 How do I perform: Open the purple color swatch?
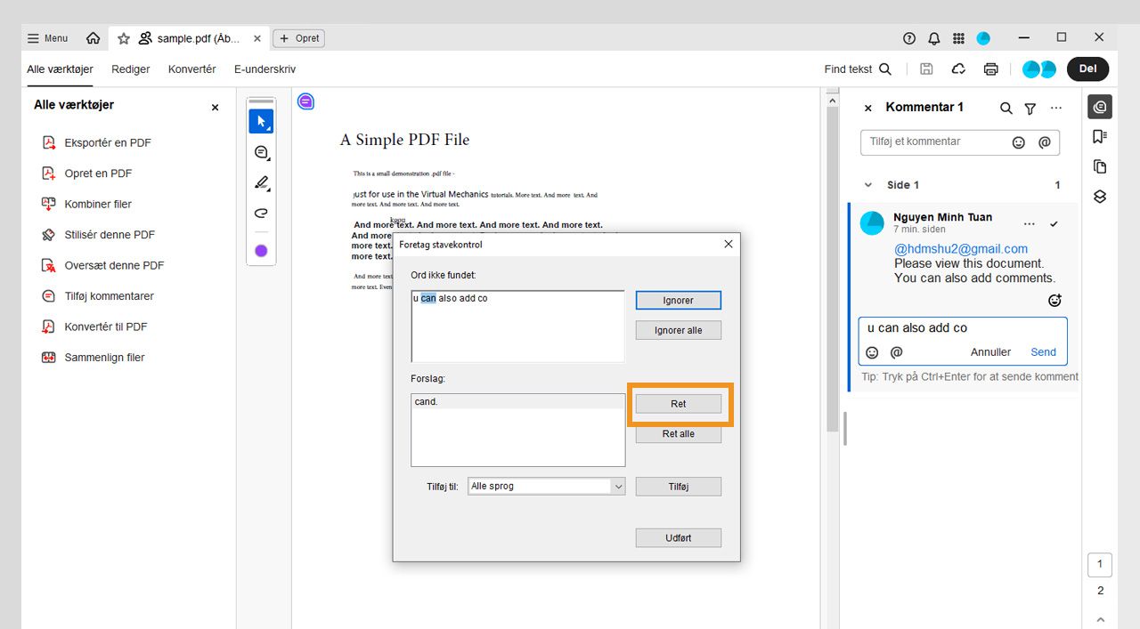pyautogui.click(x=261, y=251)
